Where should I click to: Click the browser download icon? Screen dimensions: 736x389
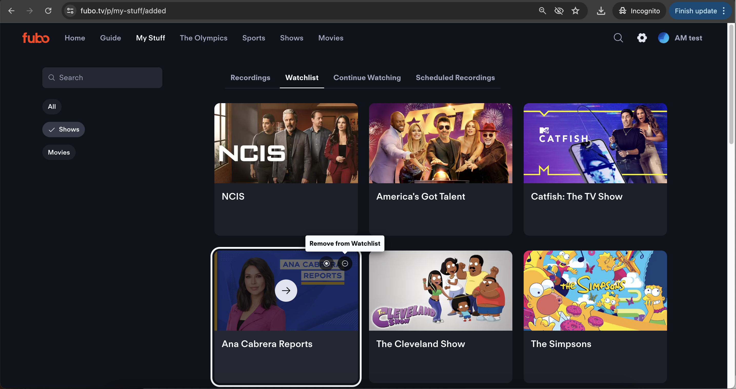(x=601, y=11)
